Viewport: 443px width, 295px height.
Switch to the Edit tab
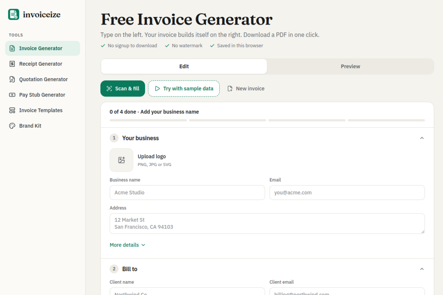tap(184, 66)
